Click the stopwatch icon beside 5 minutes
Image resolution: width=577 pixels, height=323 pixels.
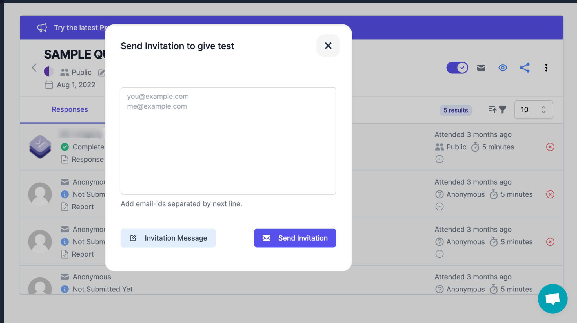tap(475, 147)
